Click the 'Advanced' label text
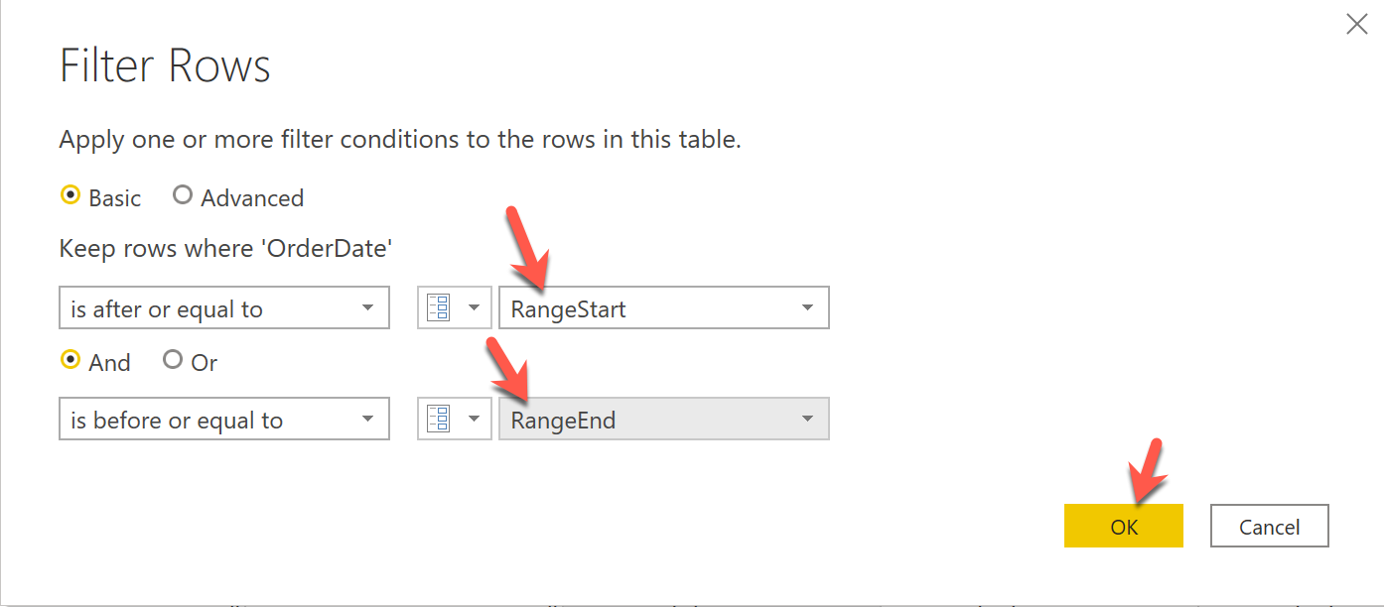This screenshot has height=607, width=1384. coord(252,198)
